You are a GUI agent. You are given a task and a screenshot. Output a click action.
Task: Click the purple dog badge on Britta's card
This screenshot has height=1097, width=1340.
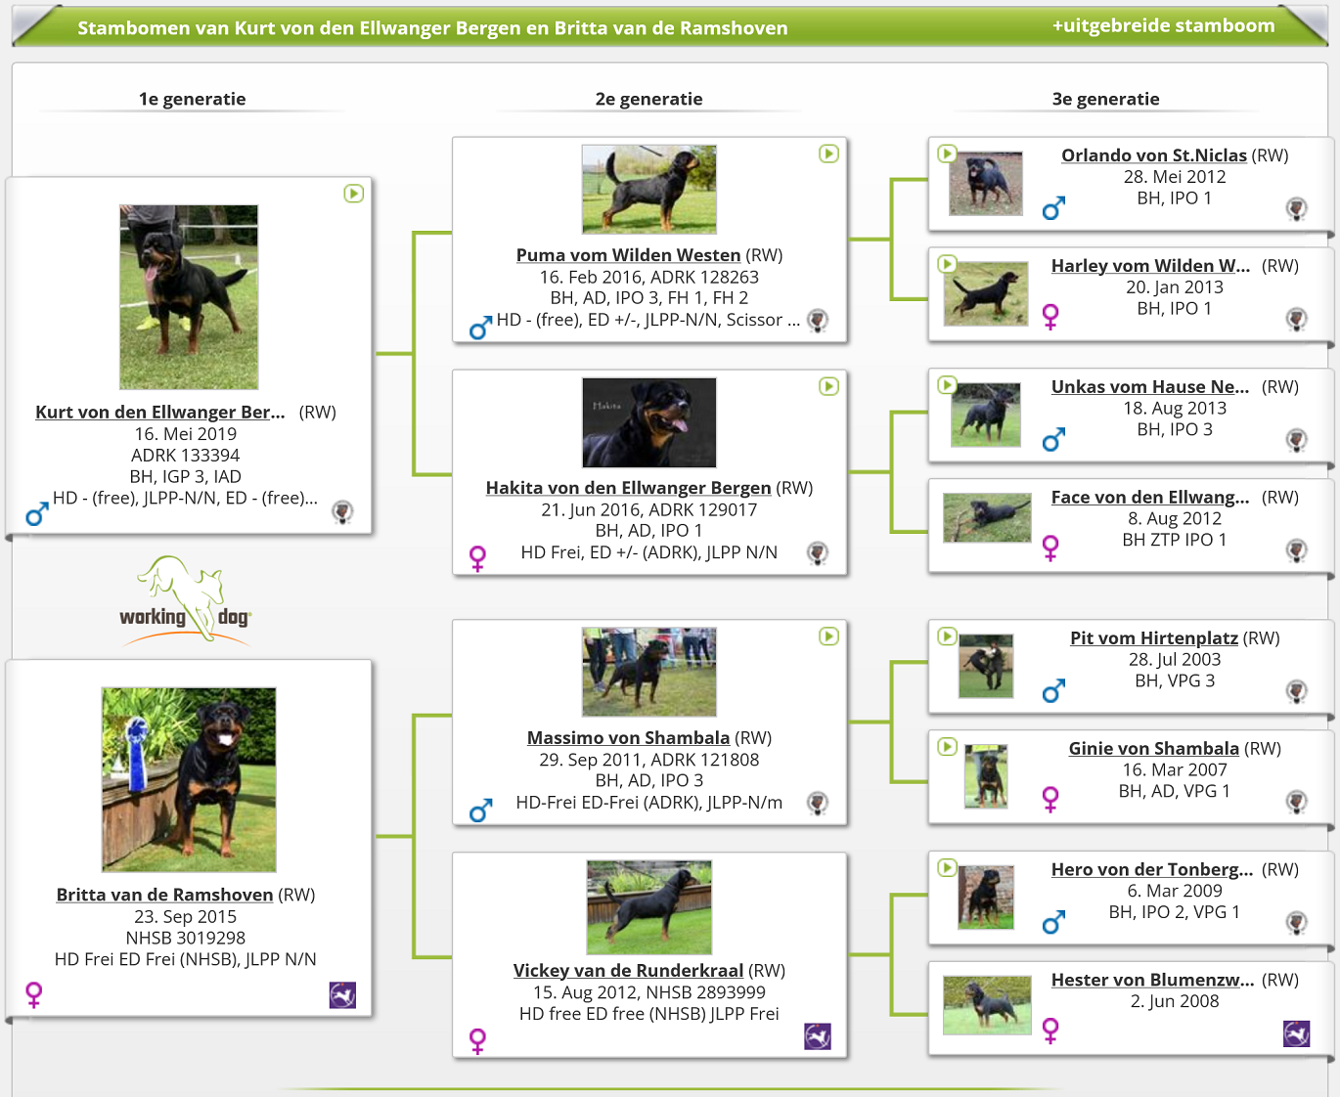point(342,995)
